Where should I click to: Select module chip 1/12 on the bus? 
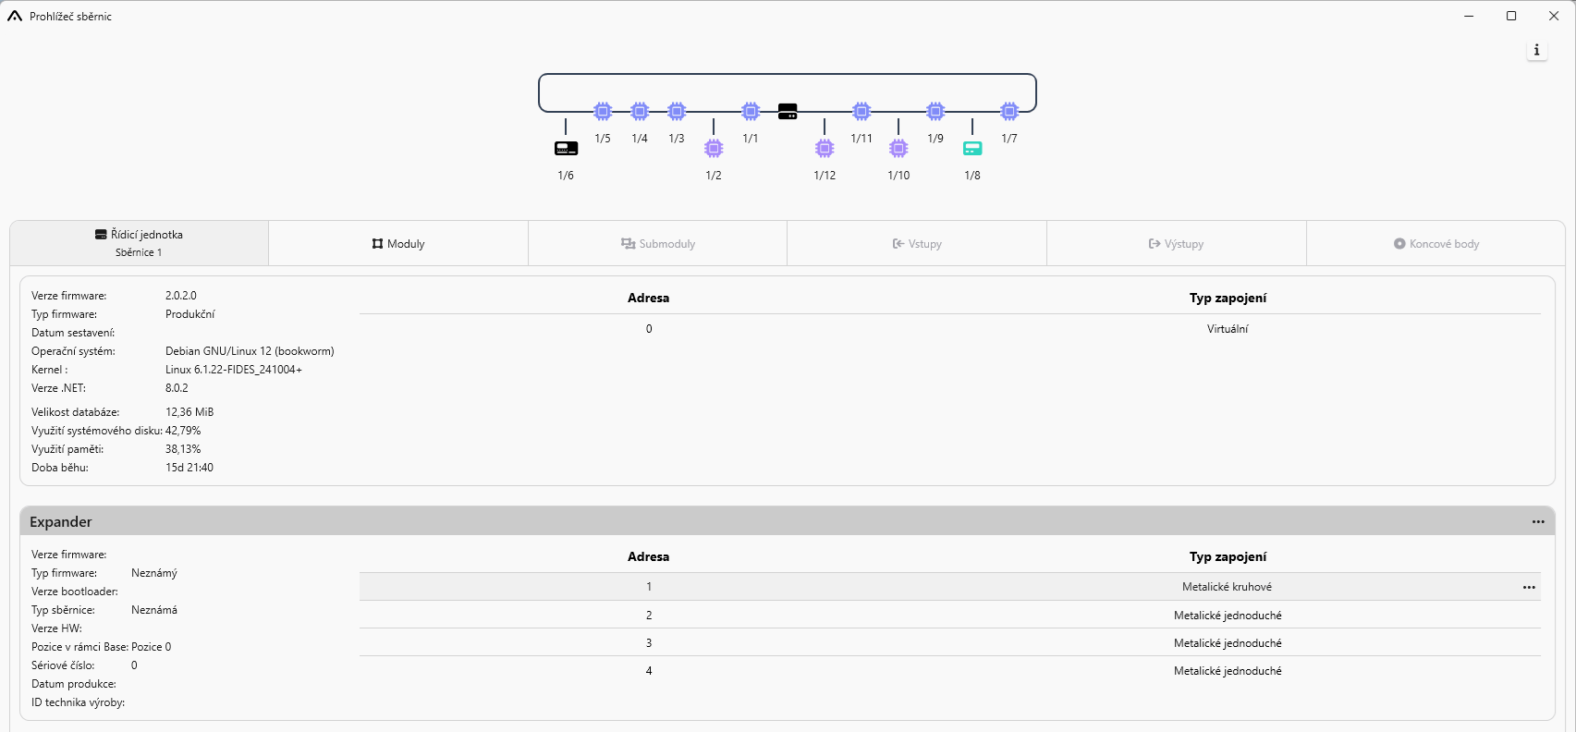825,149
